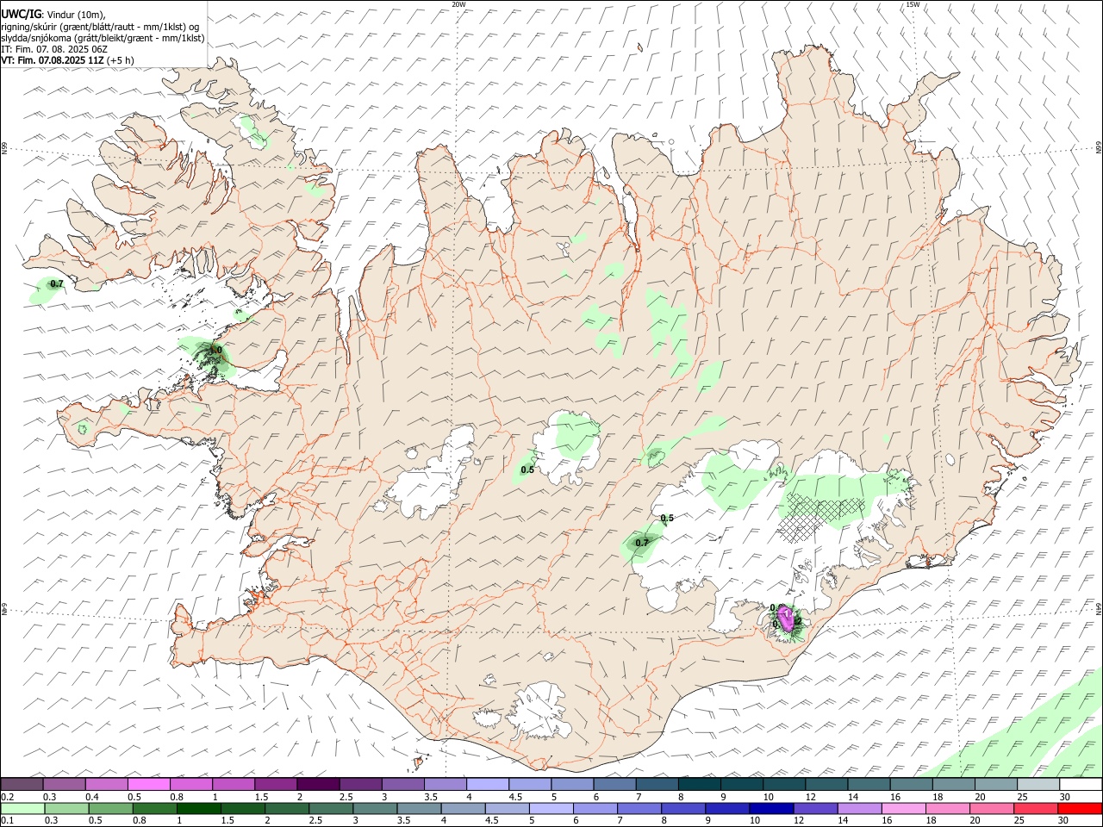1103x827 pixels.
Task: Click the dark teal 8 mm snow swatch
Action: point(699,785)
